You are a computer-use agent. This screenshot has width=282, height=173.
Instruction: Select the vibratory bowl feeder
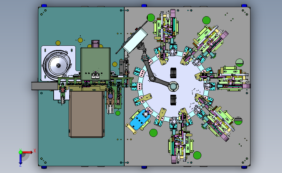click(57, 65)
